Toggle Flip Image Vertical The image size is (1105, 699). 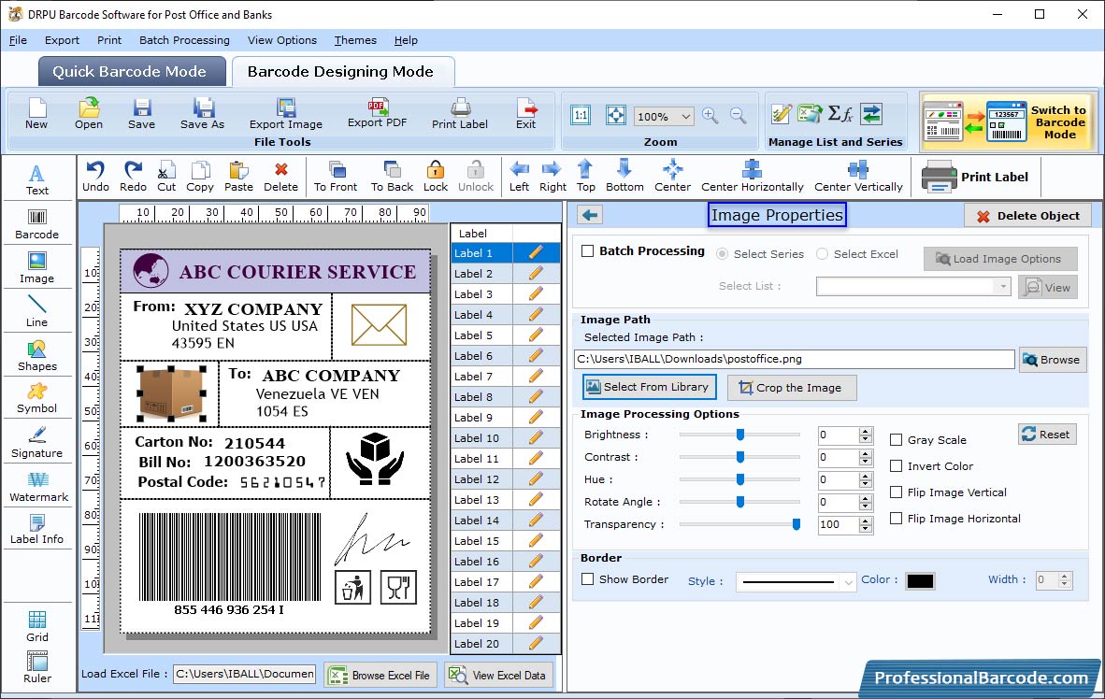click(x=897, y=492)
